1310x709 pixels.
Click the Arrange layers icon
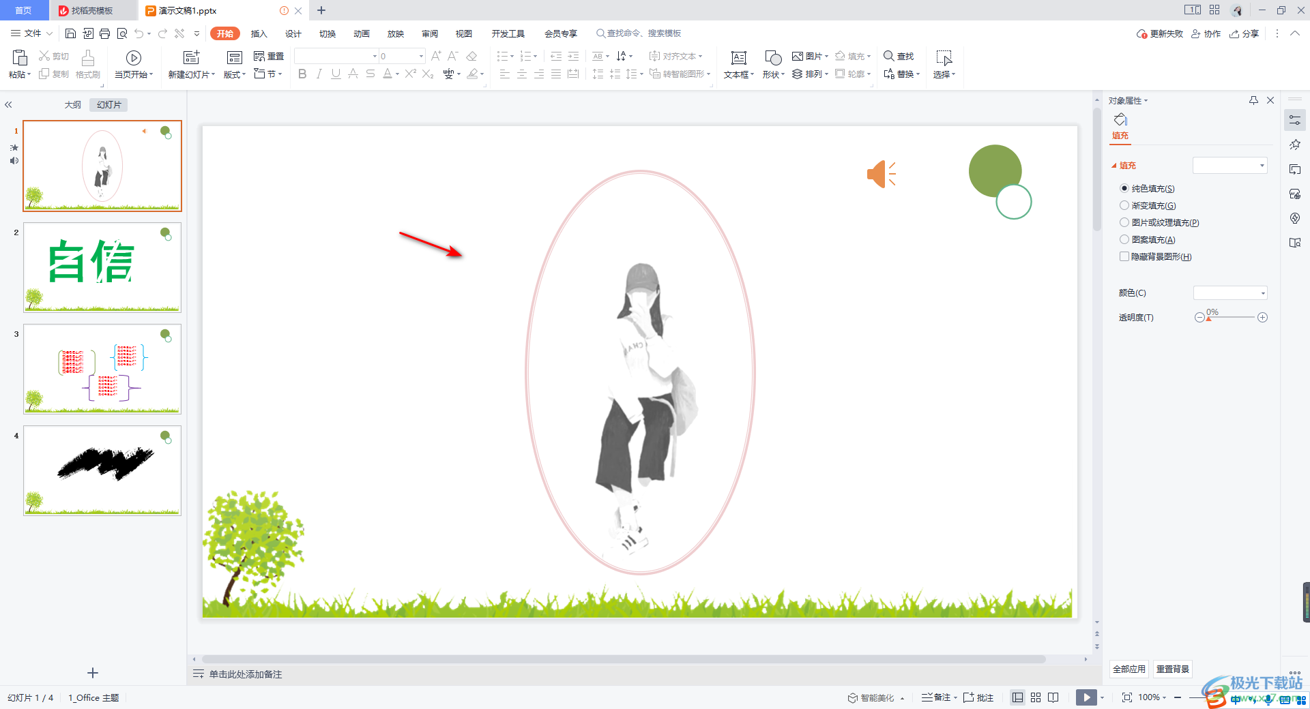pyautogui.click(x=797, y=74)
